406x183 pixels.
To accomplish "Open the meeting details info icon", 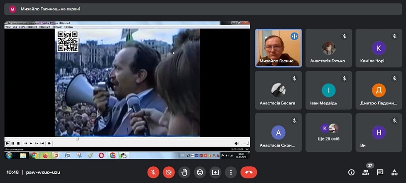I will coord(351,172).
